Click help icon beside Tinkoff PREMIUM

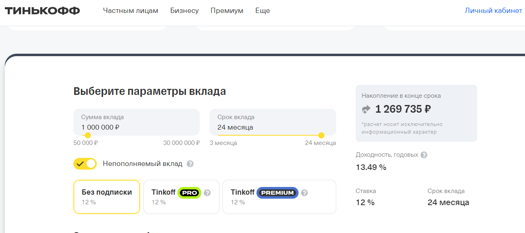point(305,193)
